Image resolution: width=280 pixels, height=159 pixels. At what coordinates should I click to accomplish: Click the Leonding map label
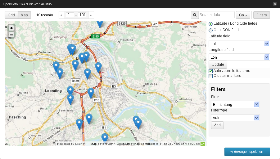(53, 91)
